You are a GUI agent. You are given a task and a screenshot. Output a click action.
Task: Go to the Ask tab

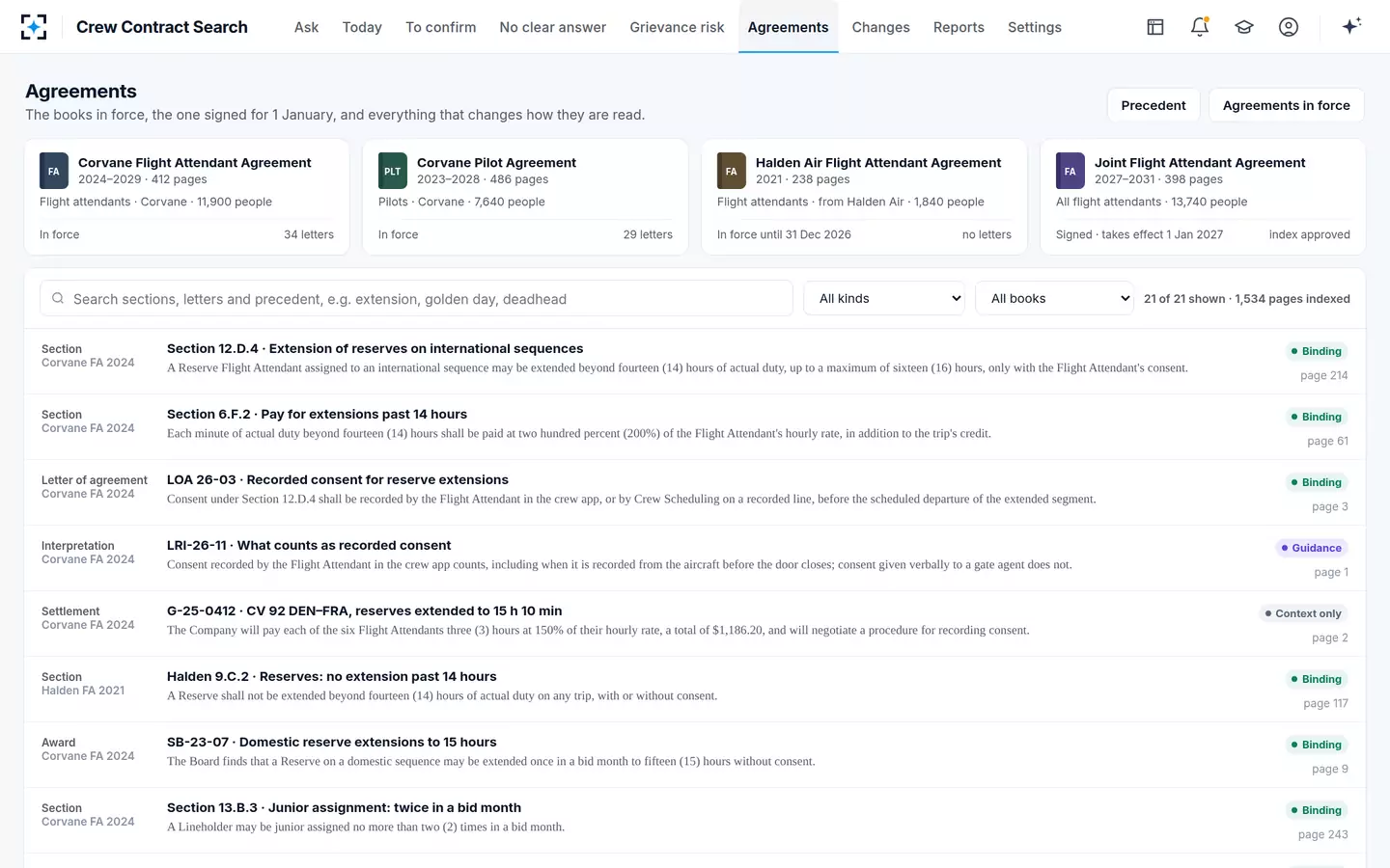coord(306,27)
